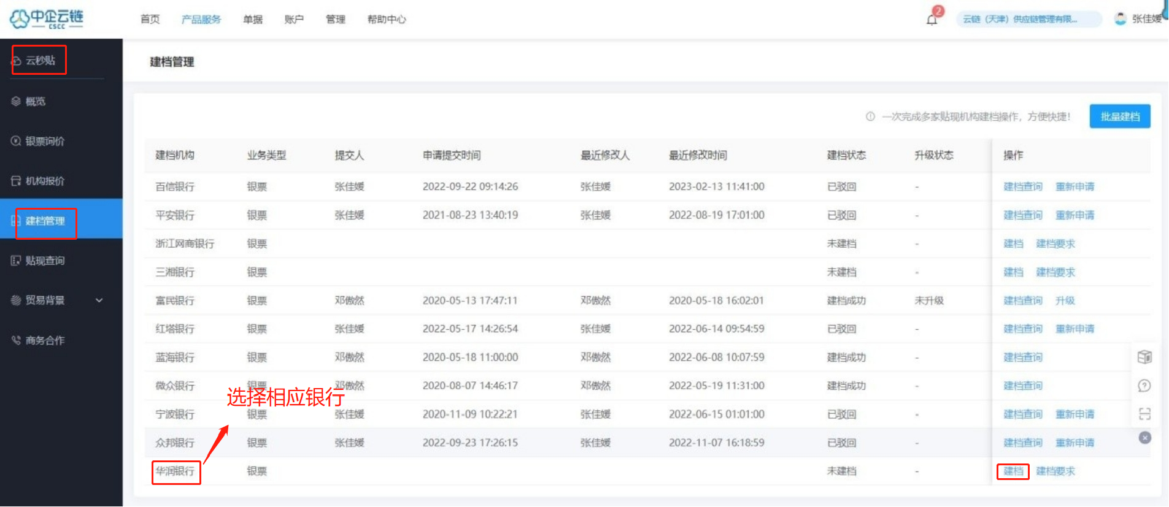Click the user avatar icon
The image size is (1169, 507).
pyautogui.click(x=1121, y=19)
